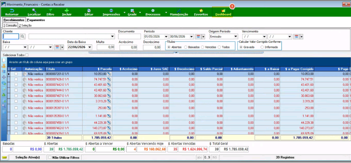
Task: Collapse the filter panel with the up-arrow bar
Action: click(x=176, y=53)
